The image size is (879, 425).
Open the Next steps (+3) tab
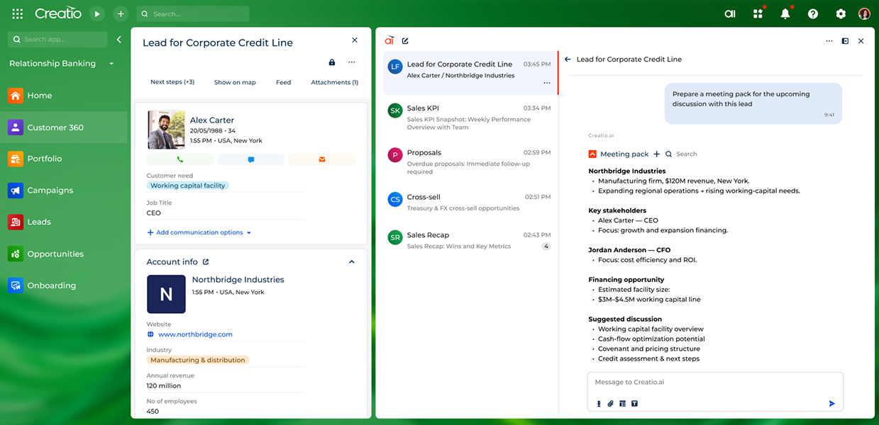point(172,82)
